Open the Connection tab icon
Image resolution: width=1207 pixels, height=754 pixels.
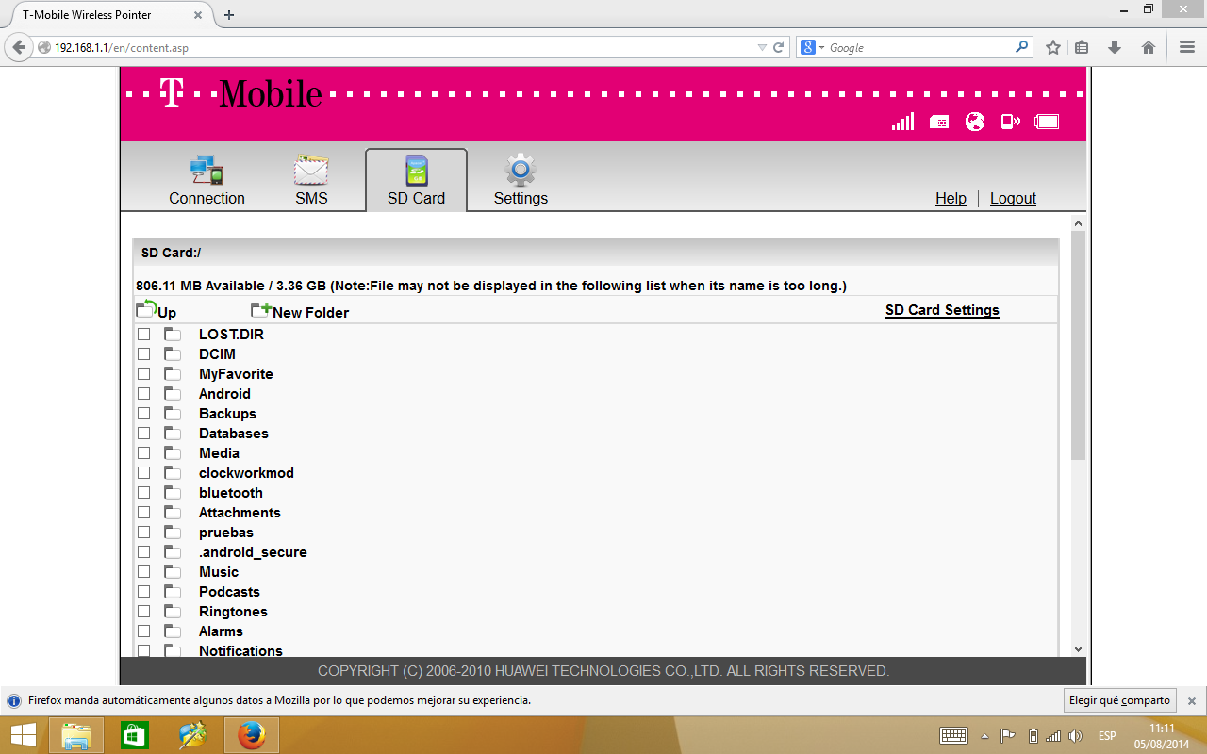coord(206,171)
